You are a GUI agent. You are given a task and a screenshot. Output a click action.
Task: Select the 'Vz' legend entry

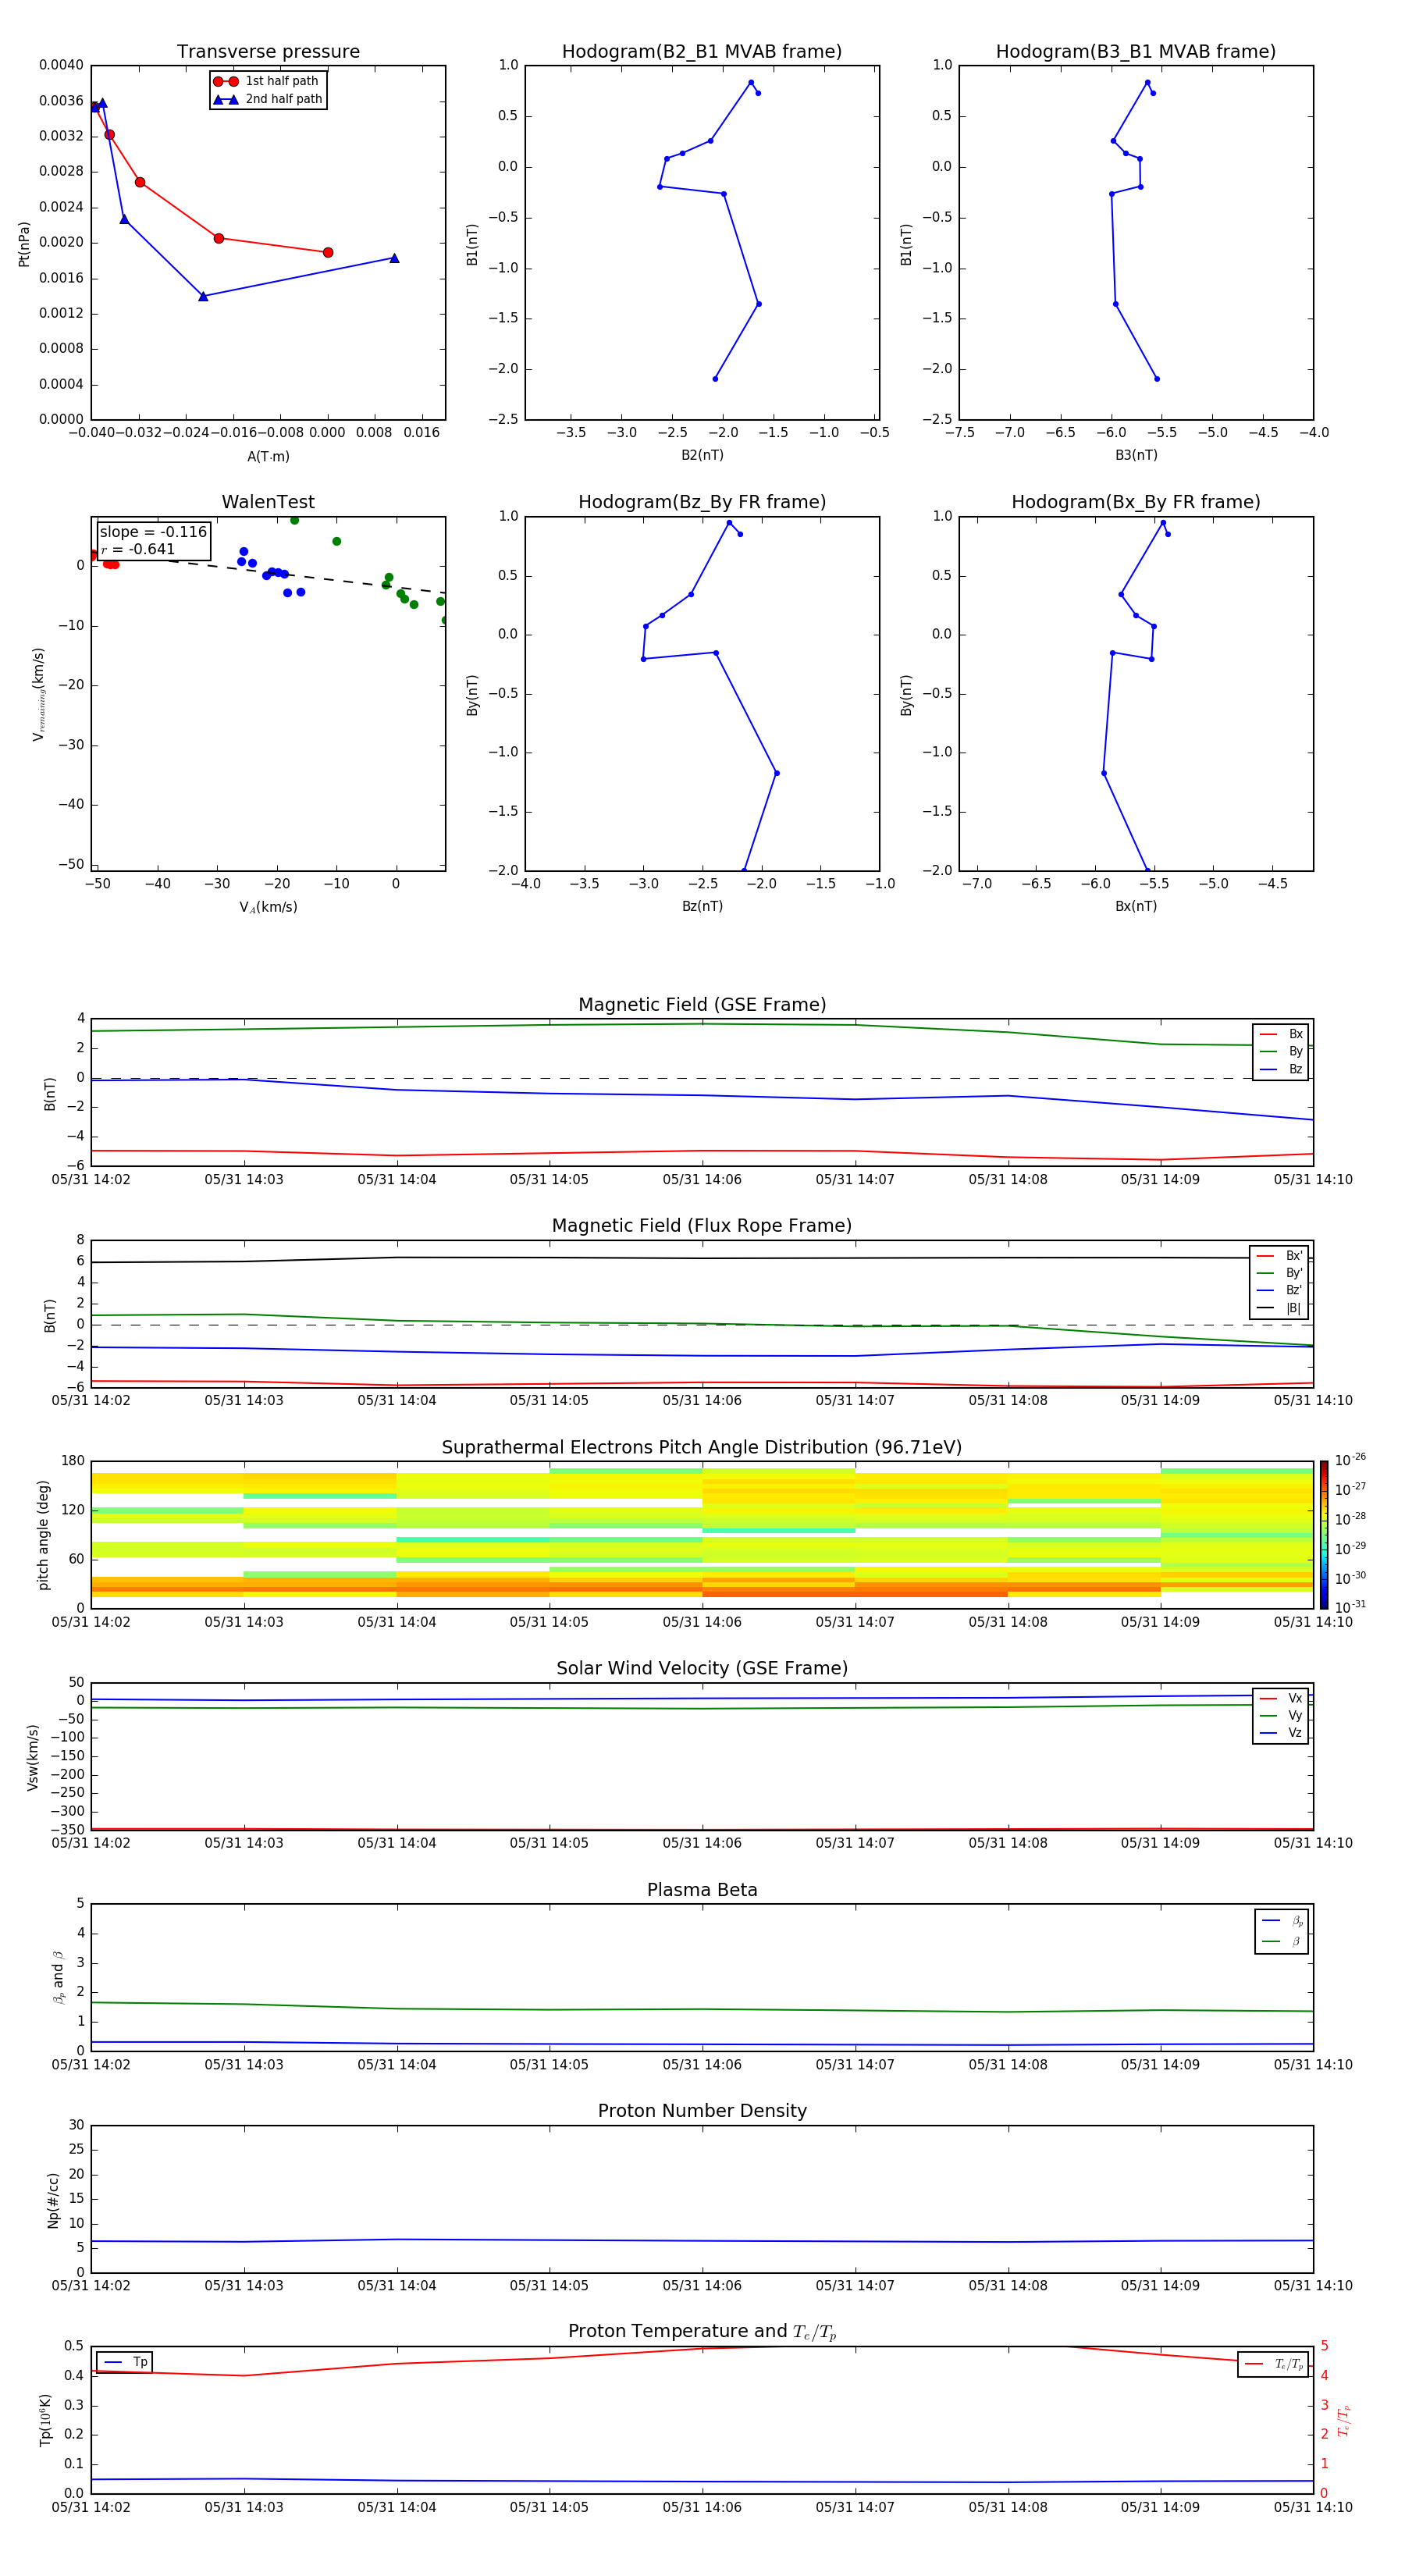click(1281, 1732)
